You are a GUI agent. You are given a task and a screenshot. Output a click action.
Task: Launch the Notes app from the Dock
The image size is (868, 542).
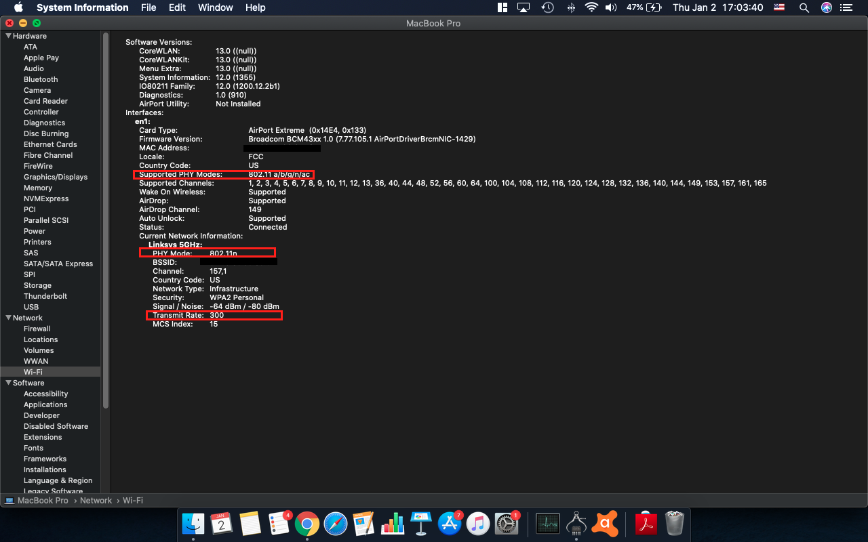[x=250, y=523]
